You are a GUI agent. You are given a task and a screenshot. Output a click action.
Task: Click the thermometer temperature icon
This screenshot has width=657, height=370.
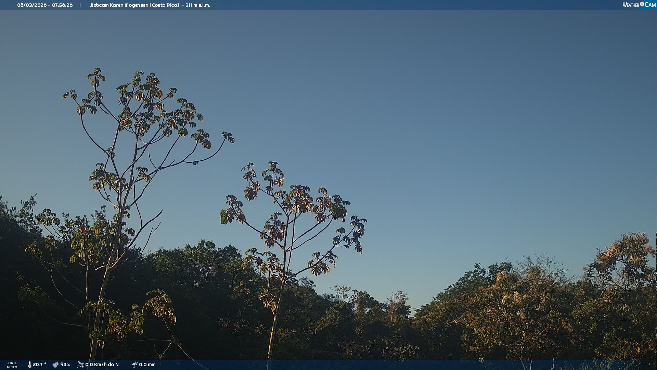coord(30,365)
